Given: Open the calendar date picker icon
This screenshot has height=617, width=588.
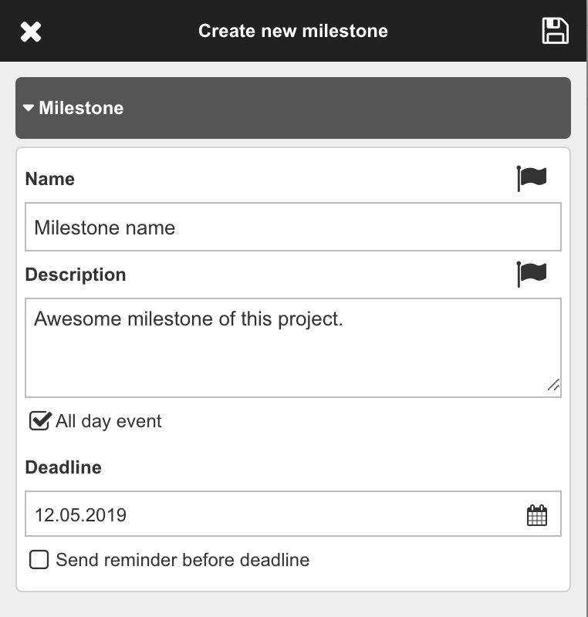Looking at the screenshot, I should (537, 515).
